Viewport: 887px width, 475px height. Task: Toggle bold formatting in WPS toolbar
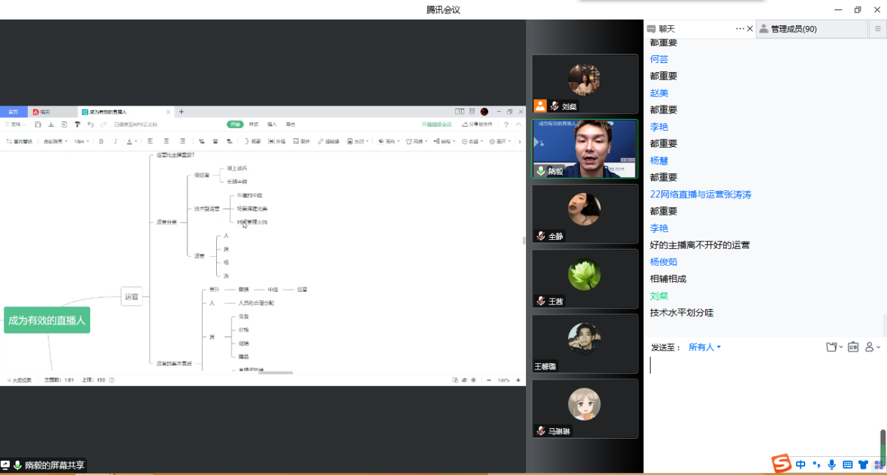coord(101,141)
